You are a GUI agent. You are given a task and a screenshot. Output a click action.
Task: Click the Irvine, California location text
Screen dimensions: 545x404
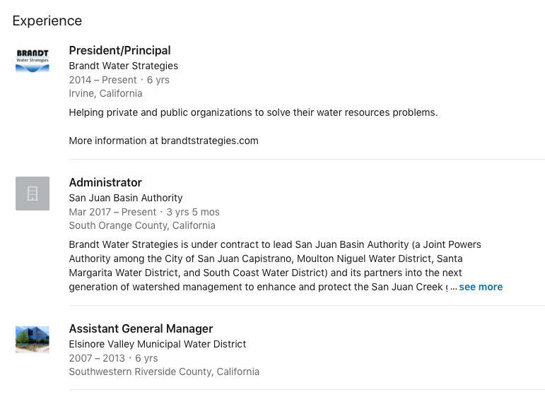(x=105, y=93)
